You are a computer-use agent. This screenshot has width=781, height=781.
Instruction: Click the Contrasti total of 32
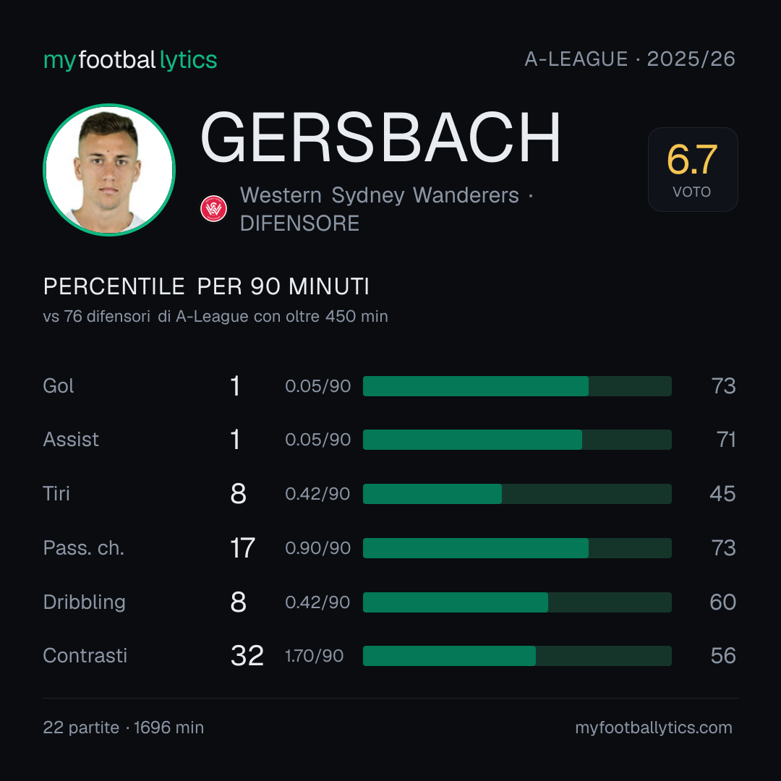[247, 655]
